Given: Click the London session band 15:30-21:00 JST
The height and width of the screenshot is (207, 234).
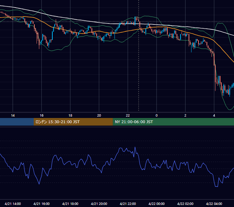Looking at the screenshot, I should 73,122.
